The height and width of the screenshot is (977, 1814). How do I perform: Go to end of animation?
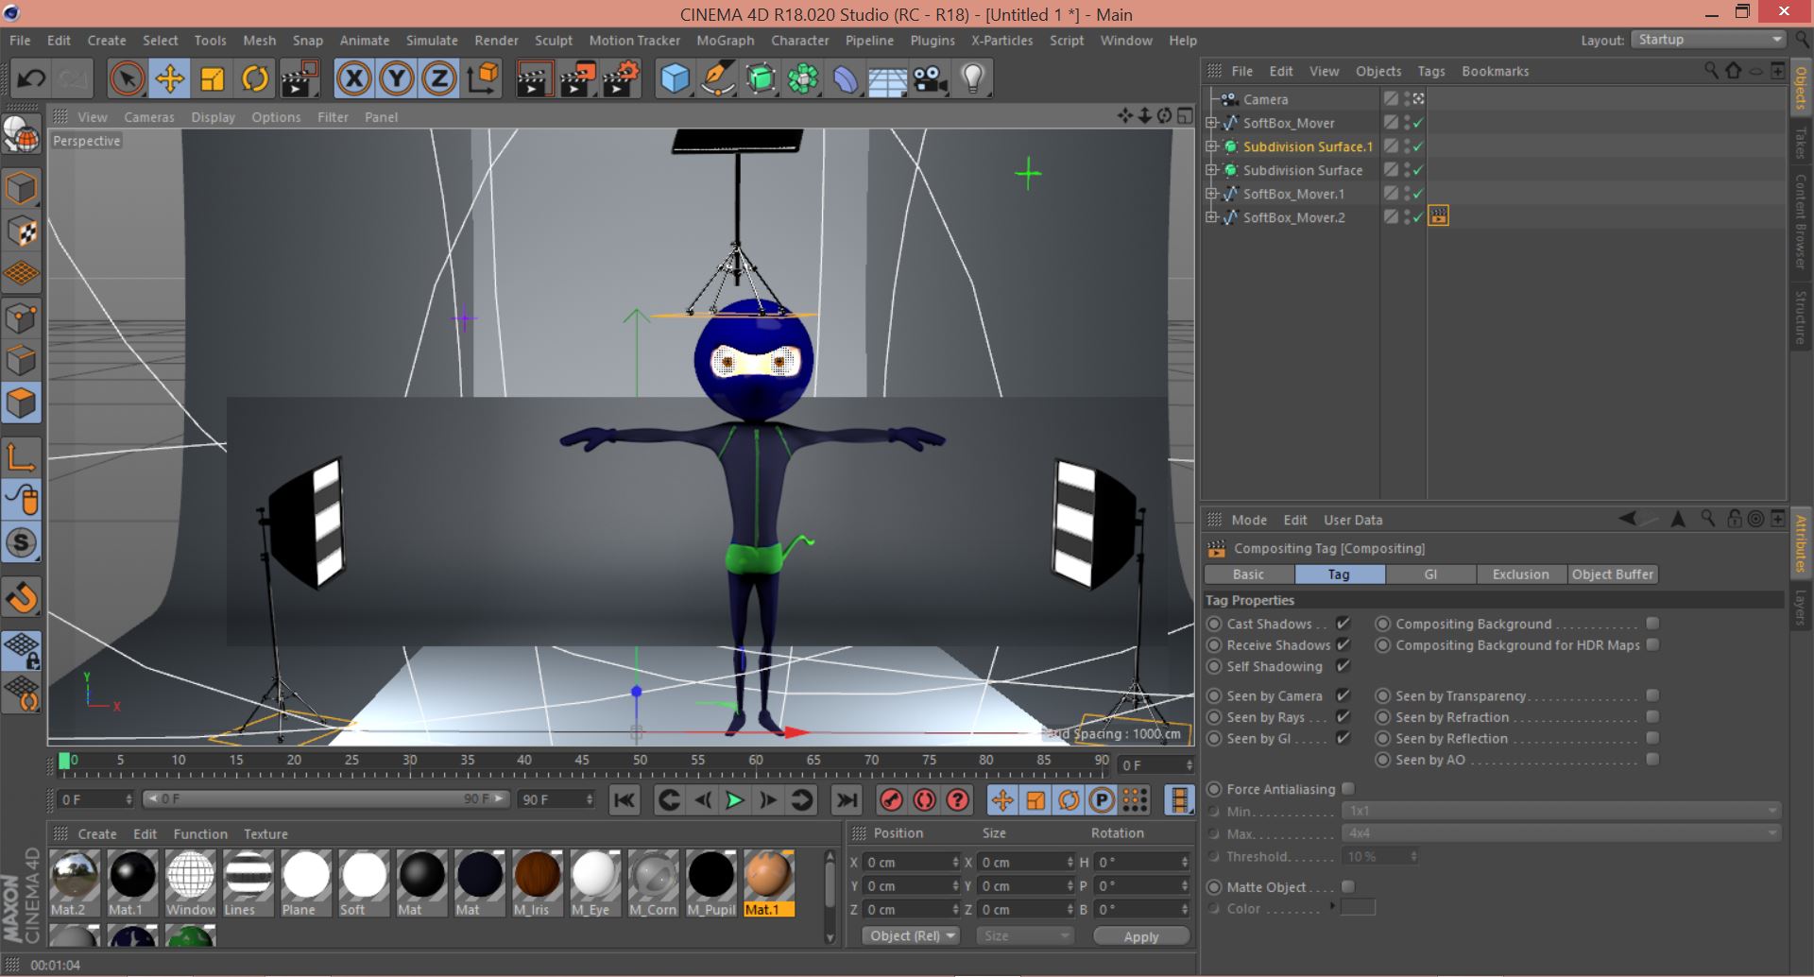tap(847, 800)
